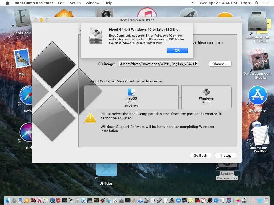The image size is (274, 205).
Task: Open Audio MIDI Setup piano icon in Dock
Action: point(90,200)
